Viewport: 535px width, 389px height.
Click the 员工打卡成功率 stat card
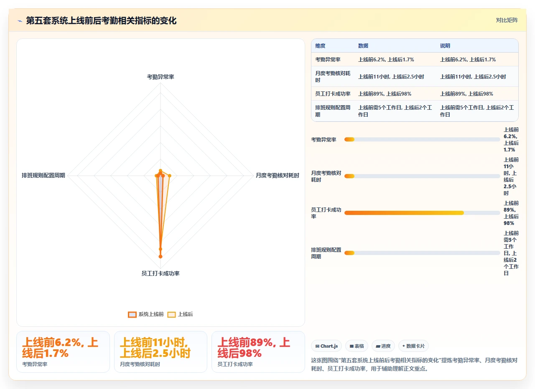click(258, 352)
